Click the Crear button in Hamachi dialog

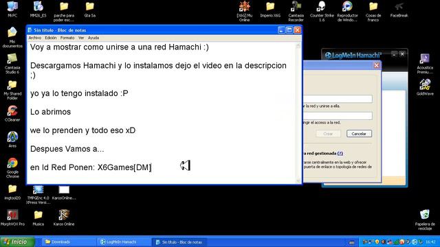[328, 134]
